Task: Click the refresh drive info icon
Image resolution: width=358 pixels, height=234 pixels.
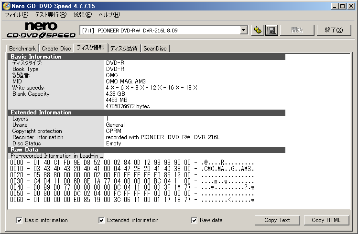Action: [x=258, y=31]
